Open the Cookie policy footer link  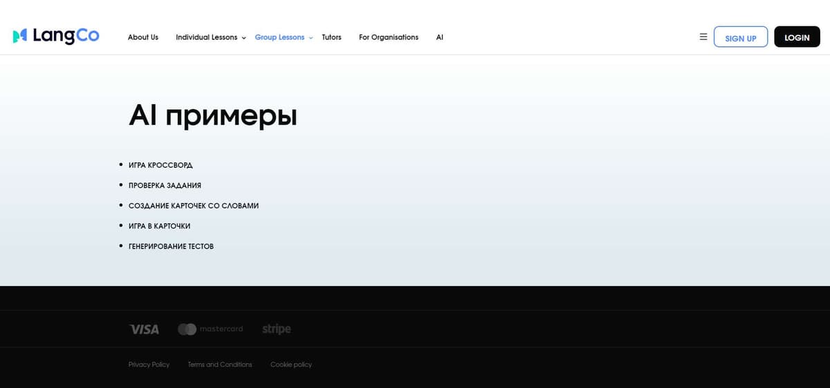(x=291, y=365)
